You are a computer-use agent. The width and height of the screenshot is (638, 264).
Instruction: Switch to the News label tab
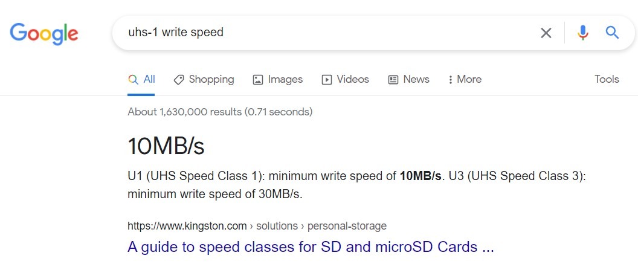tap(416, 79)
